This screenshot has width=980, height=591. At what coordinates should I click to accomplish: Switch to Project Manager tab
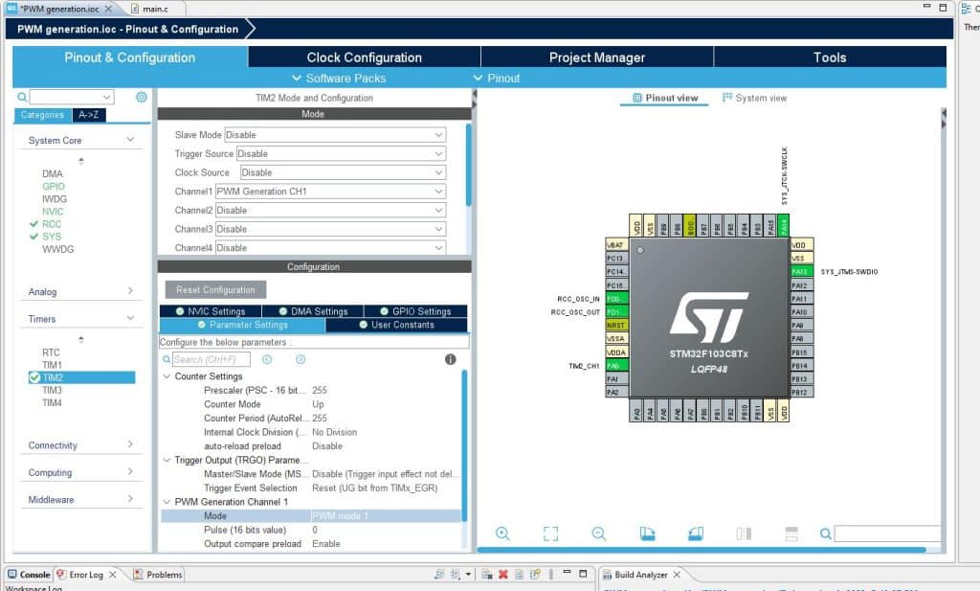click(x=597, y=57)
